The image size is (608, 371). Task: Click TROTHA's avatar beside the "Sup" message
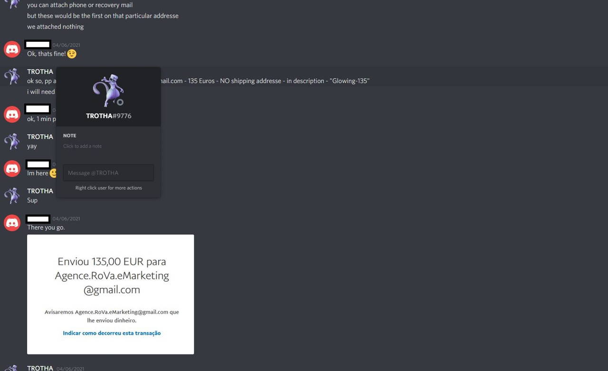click(x=12, y=195)
